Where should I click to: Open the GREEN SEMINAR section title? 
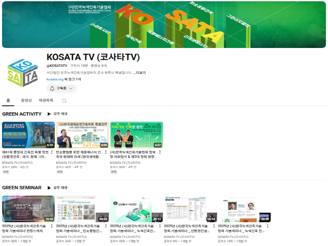point(22,188)
